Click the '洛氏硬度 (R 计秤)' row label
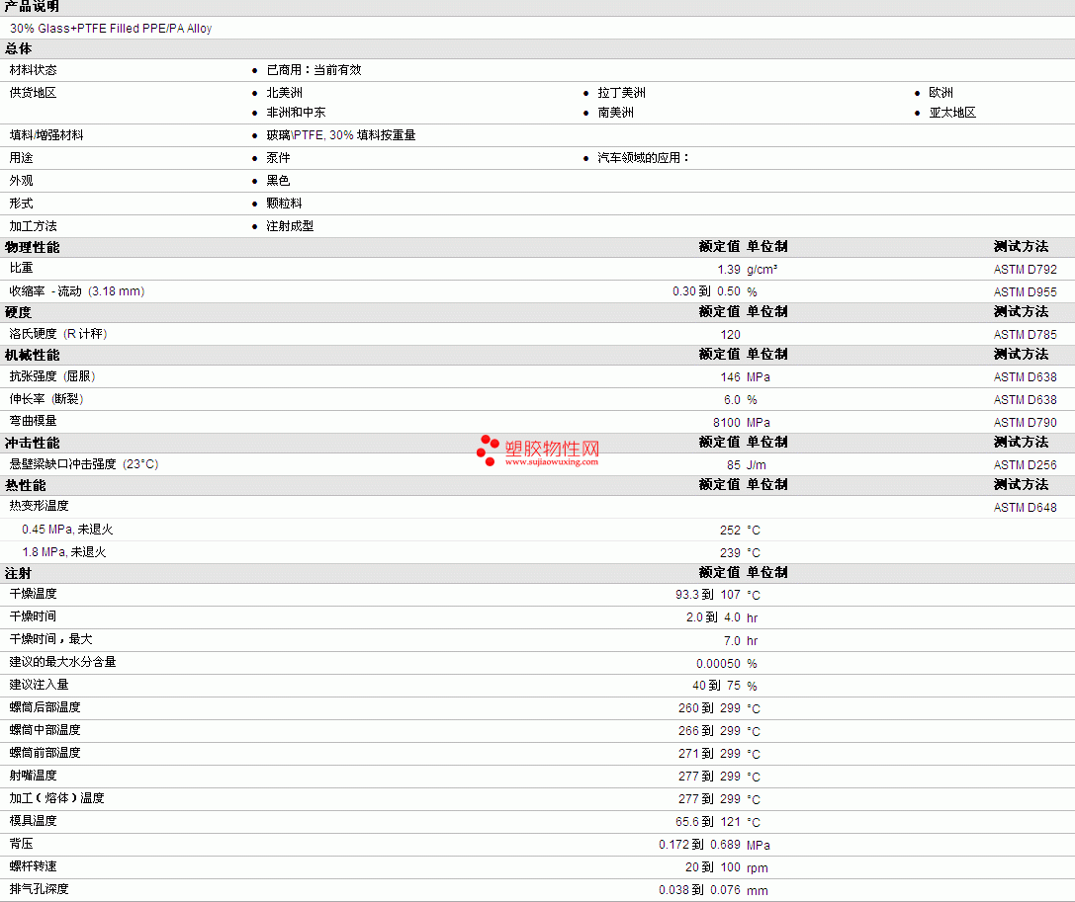Image resolution: width=1075 pixels, height=902 pixels. [58, 334]
